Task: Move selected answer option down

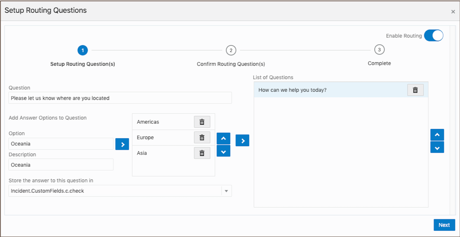Action: coord(223,151)
